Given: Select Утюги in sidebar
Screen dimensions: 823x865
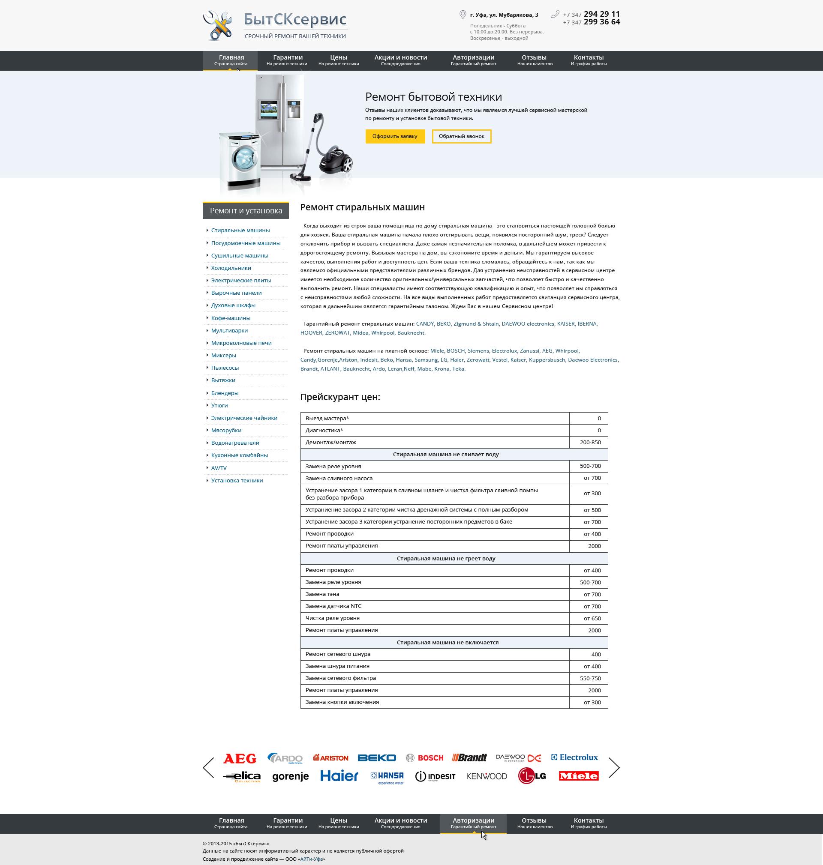Looking at the screenshot, I should coord(219,406).
